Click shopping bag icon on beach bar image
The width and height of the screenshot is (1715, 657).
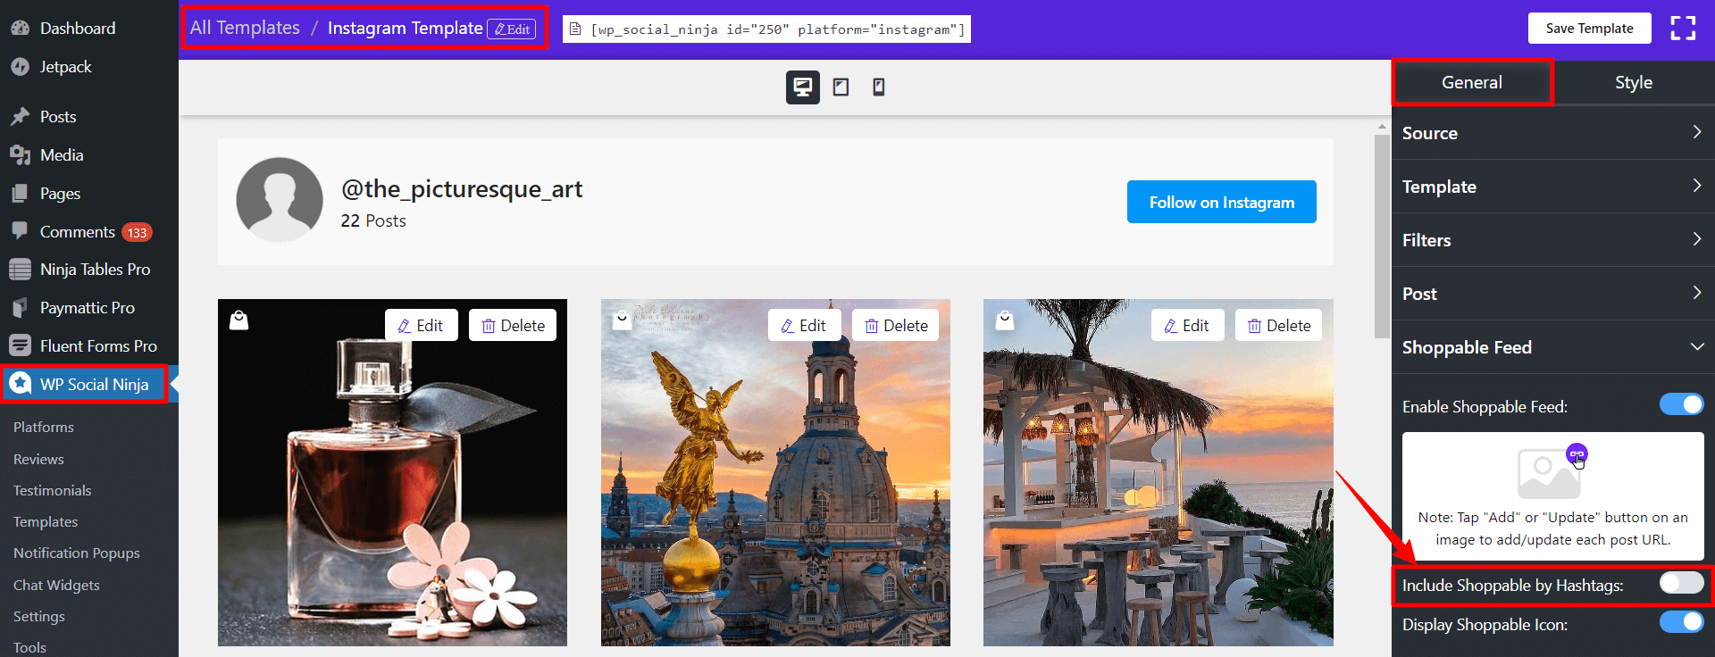[1005, 320]
